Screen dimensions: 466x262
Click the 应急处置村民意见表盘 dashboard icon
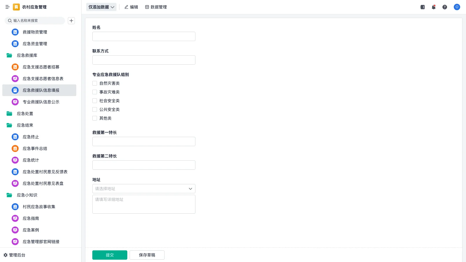point(15,183)
